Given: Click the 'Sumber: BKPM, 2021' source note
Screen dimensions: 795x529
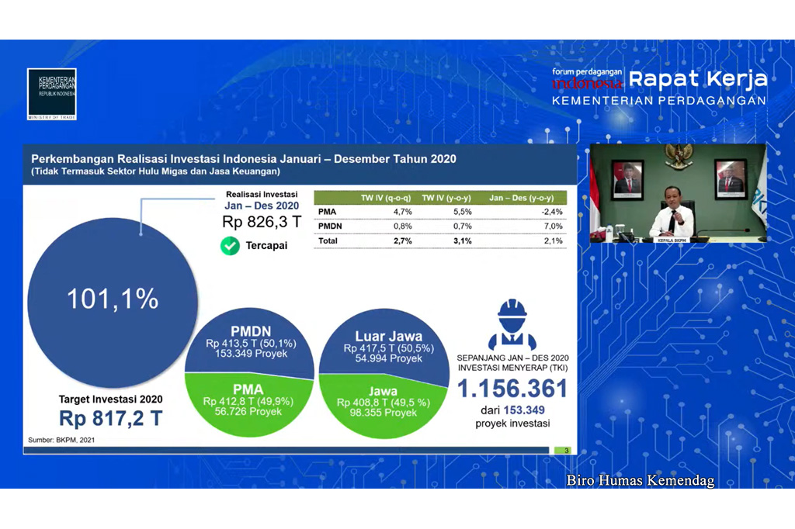Looking at the screenshot, I should [61, 440].
